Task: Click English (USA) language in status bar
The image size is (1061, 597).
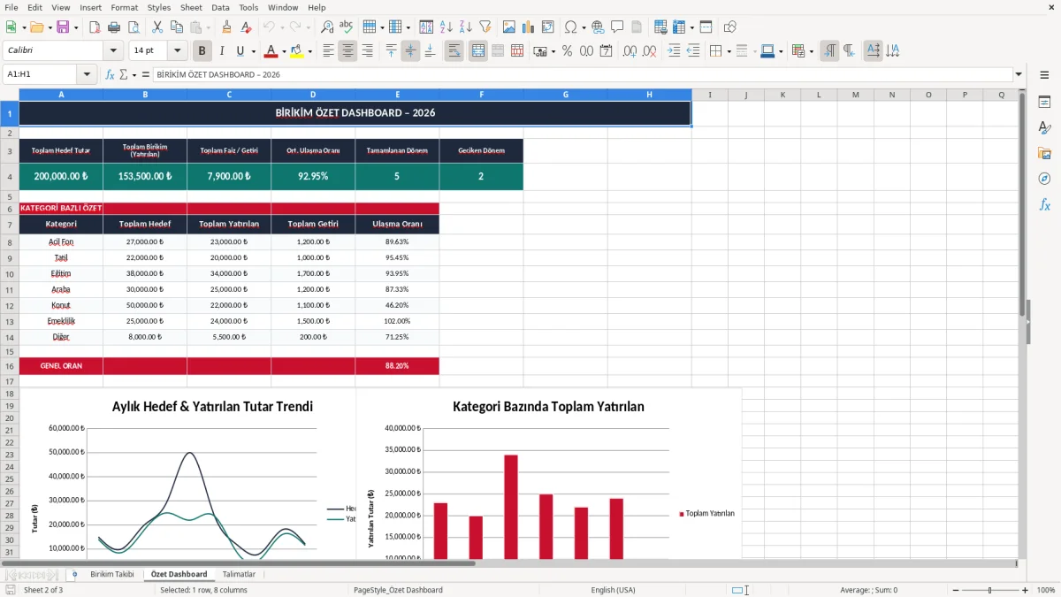Action: point(613,590)
